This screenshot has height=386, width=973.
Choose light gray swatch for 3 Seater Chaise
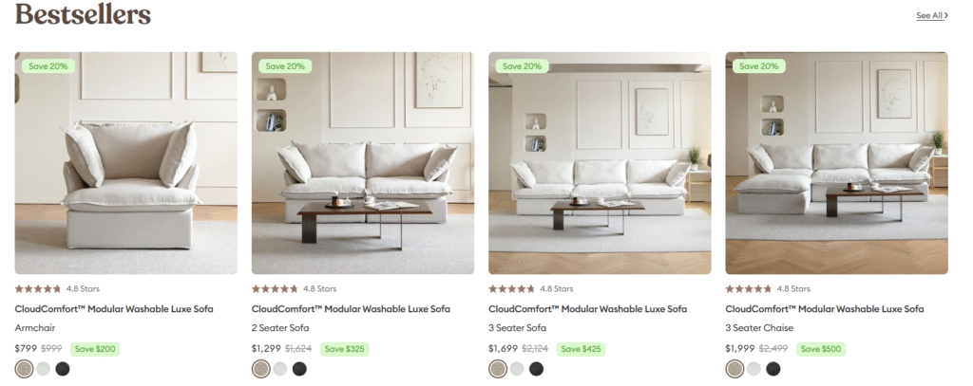click(x=754, y=369)
